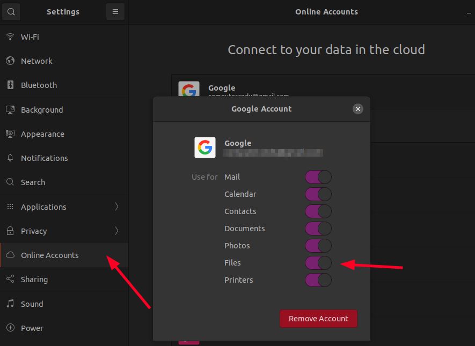Select Search in the settings sidebar
475x346 pixels.
point(64,182)
